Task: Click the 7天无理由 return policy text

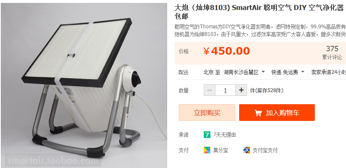Action: coord(225,135)
